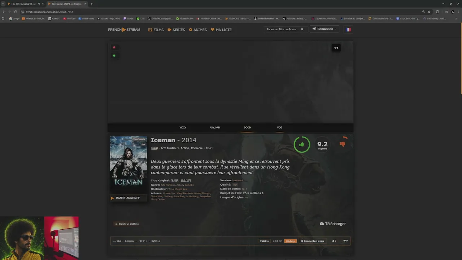Open the Amazon.fr bookmark

click(x=34, y=18)
